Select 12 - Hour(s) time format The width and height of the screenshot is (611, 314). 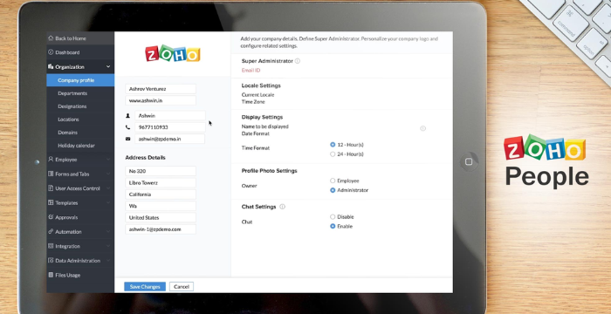point(333,145)
